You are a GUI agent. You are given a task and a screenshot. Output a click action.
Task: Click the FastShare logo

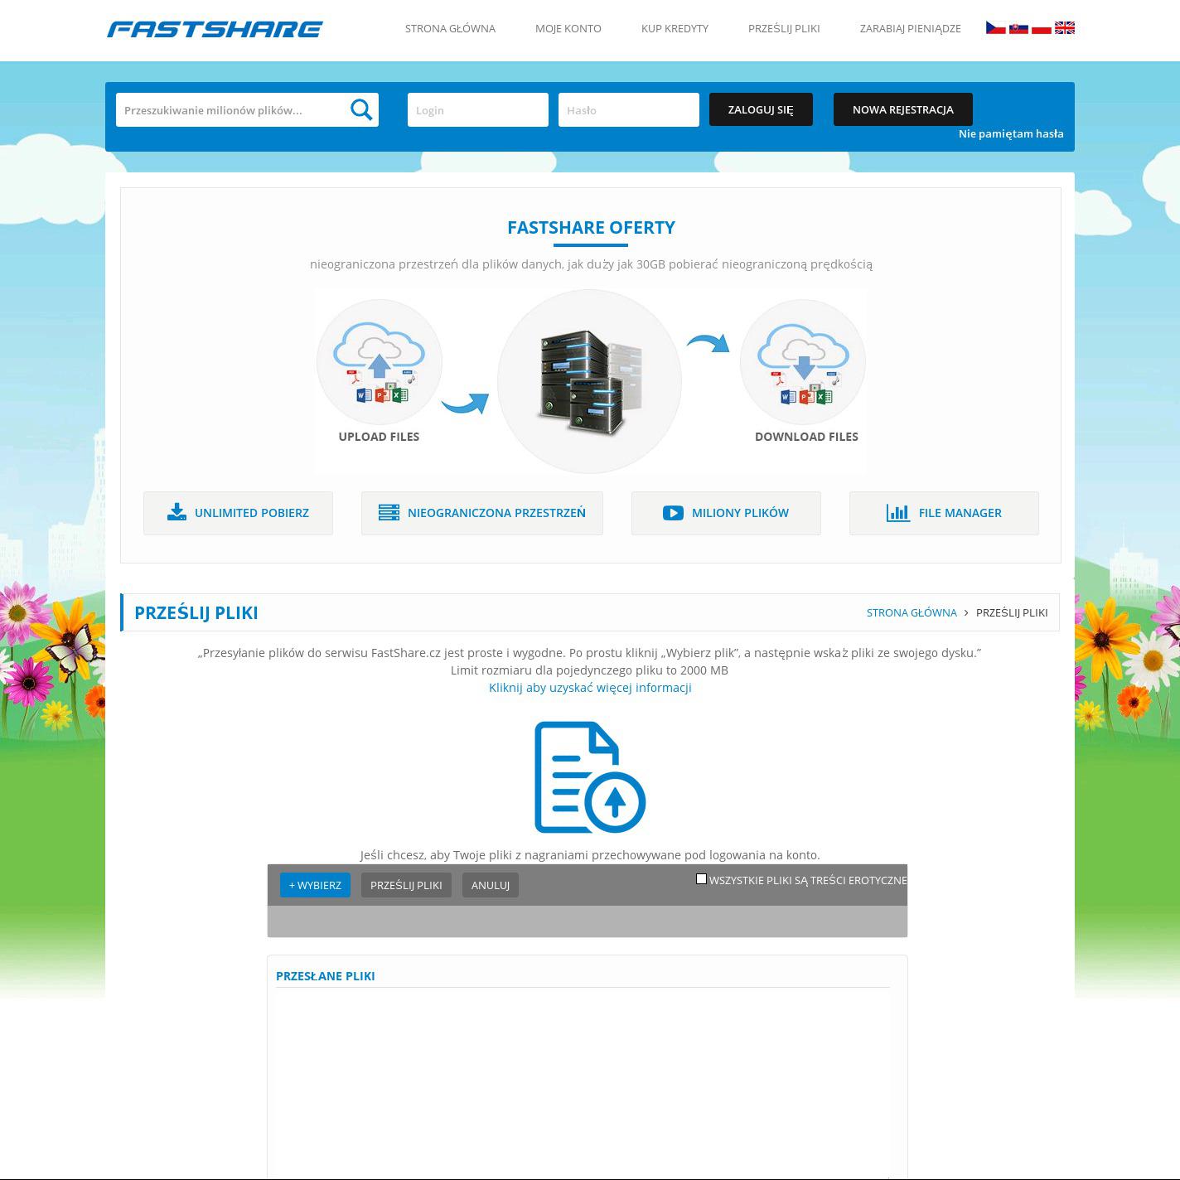[x=215, y=29]
